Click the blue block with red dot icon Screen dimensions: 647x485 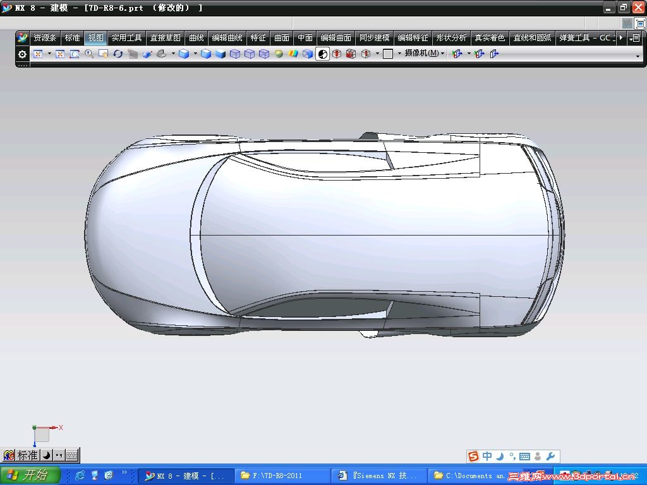(147, 54)
